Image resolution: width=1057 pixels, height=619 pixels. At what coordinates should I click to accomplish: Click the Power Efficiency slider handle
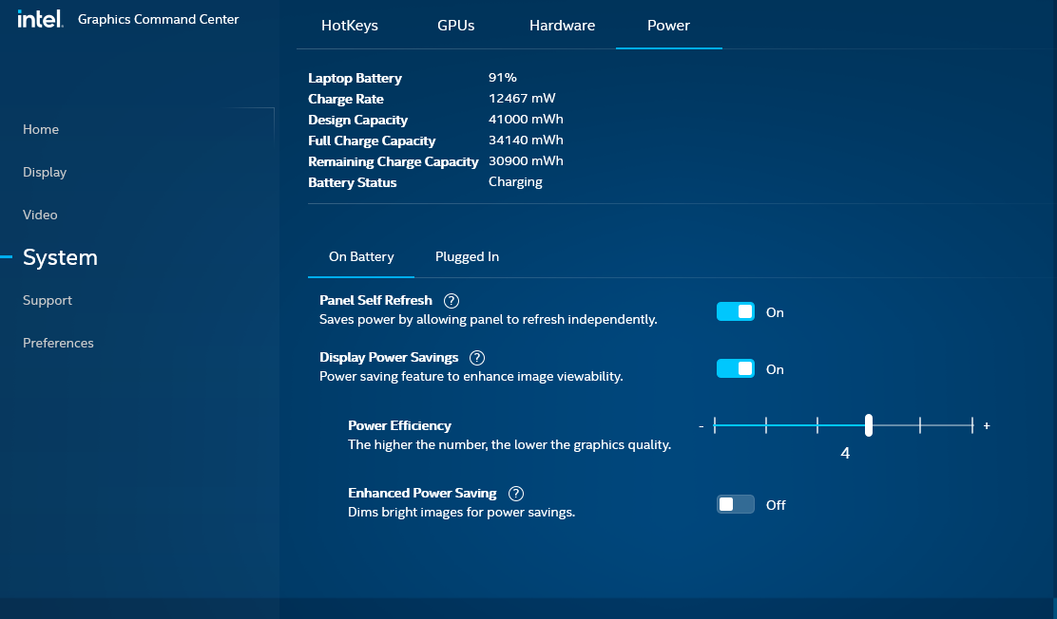869,425
